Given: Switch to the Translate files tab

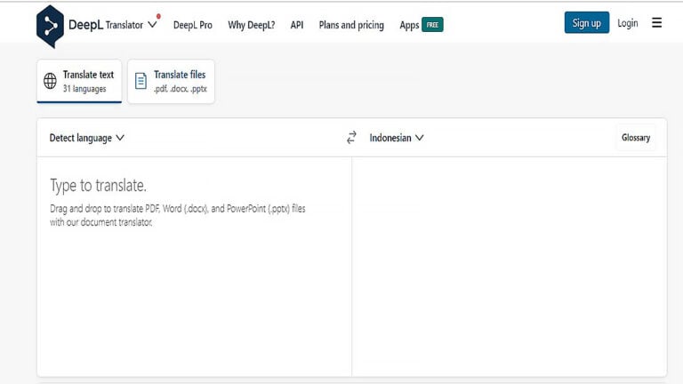Looking at the screenshot, I should click(172, 82).
